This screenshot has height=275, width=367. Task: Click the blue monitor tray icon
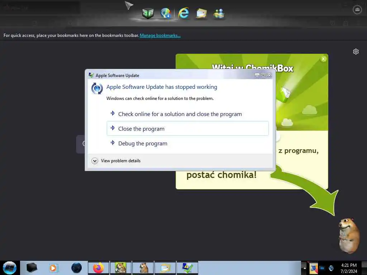(x=322, y=268)
